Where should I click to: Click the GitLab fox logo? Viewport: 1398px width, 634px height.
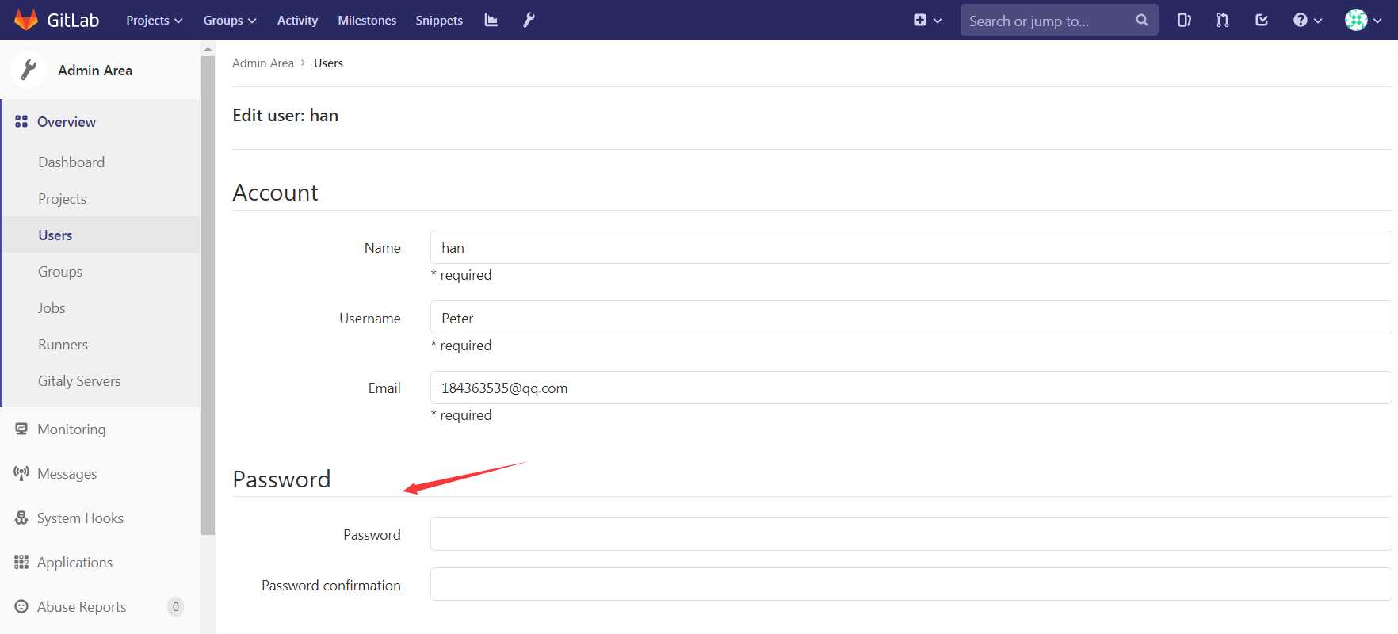pos(26,20)
